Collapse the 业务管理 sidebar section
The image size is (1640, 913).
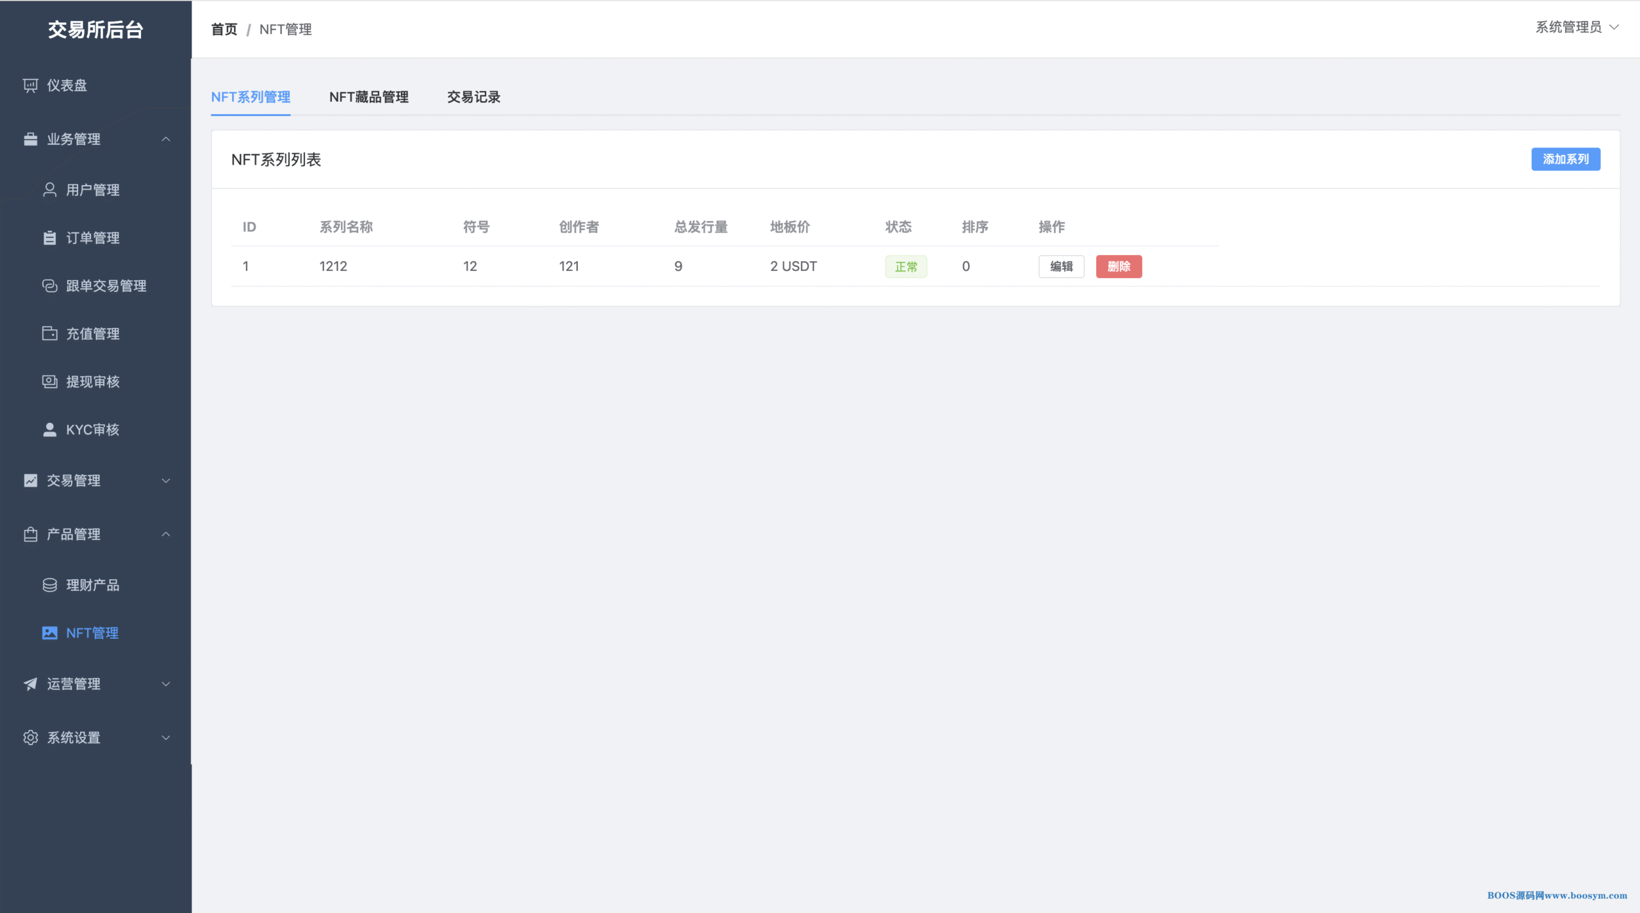tap(165, 139)
